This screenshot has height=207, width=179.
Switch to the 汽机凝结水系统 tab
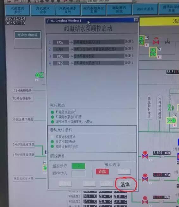tap(68, 10)
